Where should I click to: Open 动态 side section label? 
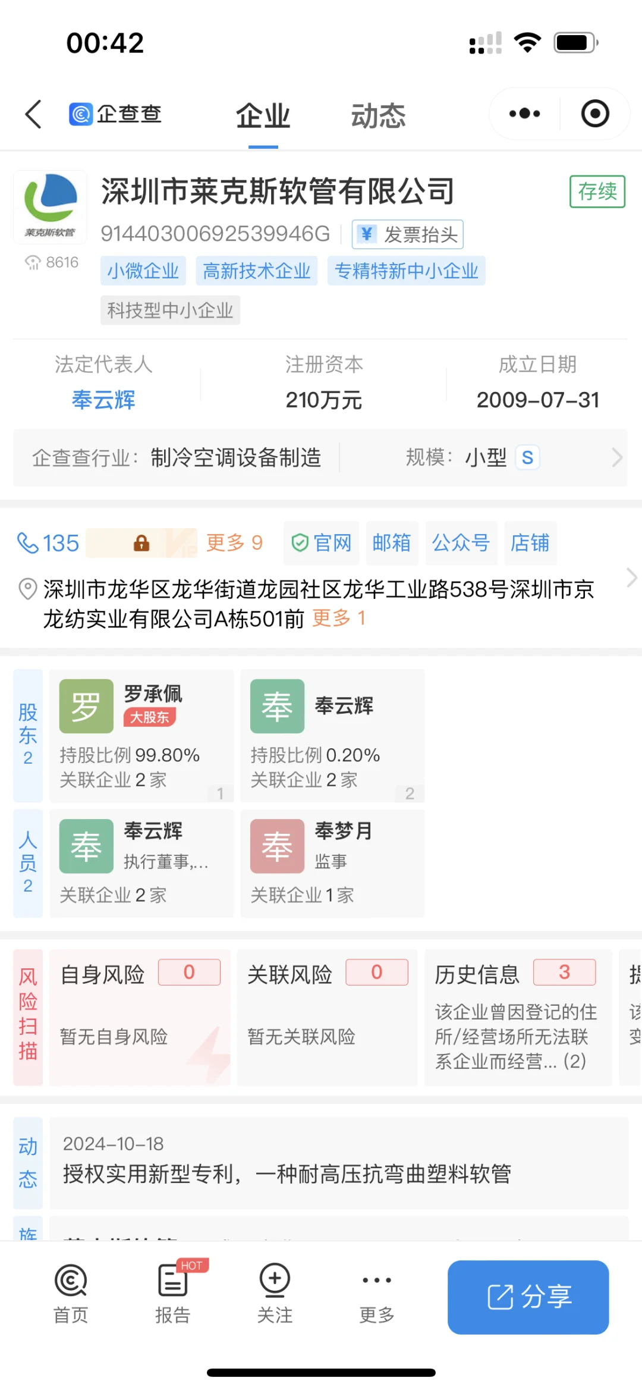pyautogui.click(x=28, y=1163)
